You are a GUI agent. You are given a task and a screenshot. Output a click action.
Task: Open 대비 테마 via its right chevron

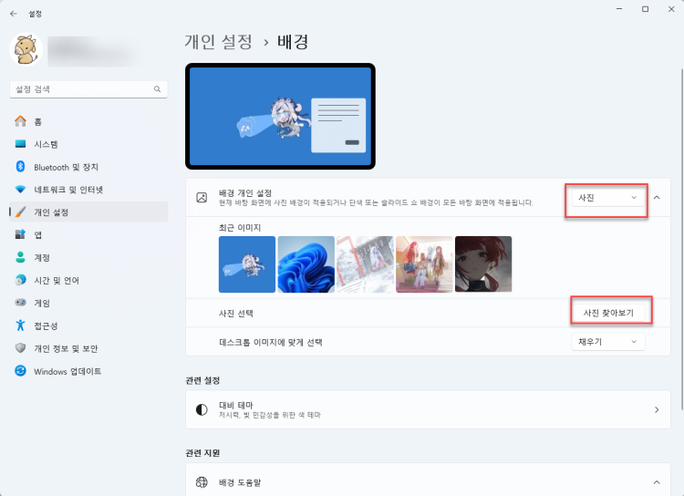click(657, 409)
